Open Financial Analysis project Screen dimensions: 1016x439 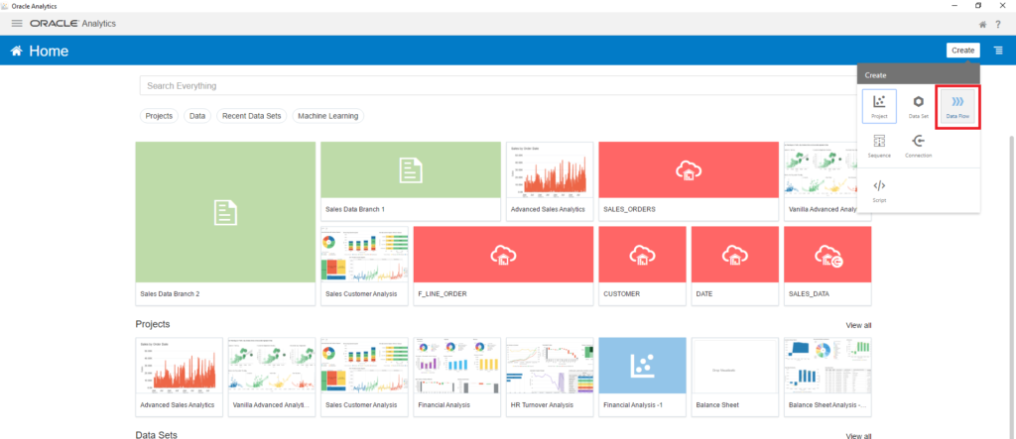tap(456, 377)
